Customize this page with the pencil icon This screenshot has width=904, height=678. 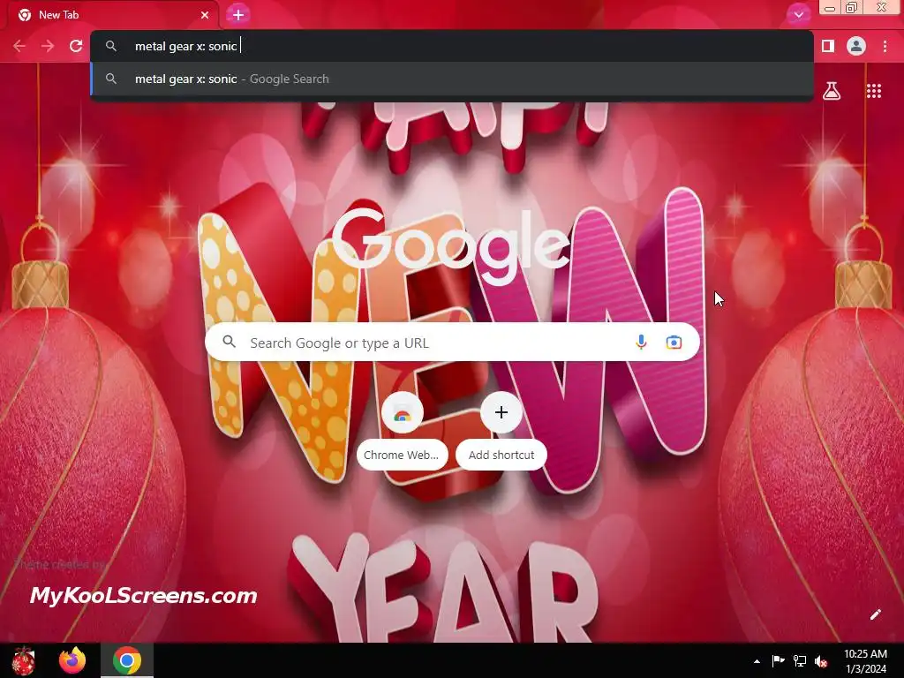tap(875, 614)
